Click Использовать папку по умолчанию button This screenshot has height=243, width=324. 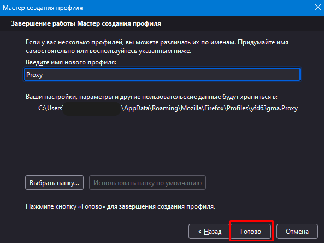(148, 183)
